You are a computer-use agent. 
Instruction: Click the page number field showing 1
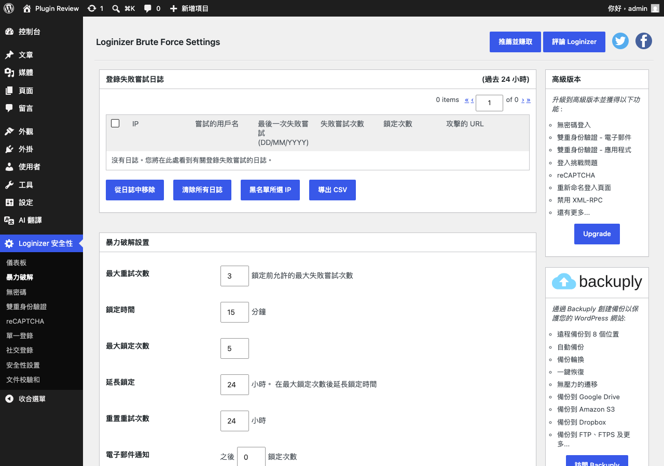489,103
